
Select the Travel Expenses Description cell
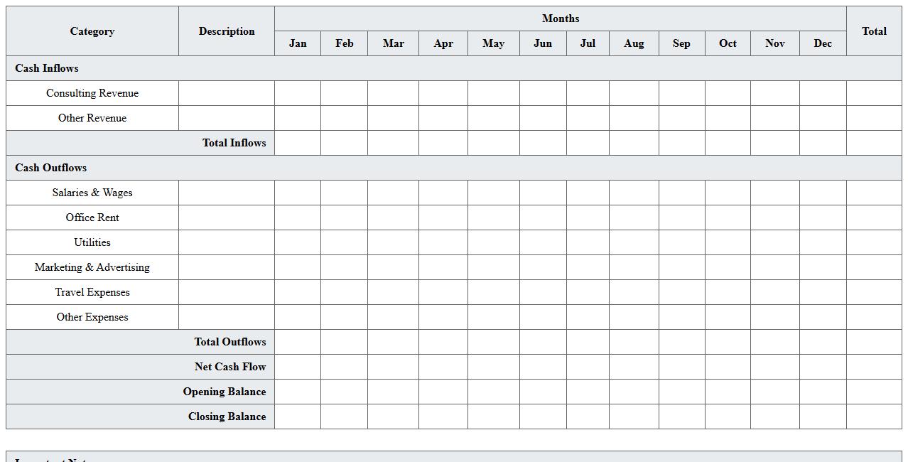pyautogui.click(x=227, y=292)
